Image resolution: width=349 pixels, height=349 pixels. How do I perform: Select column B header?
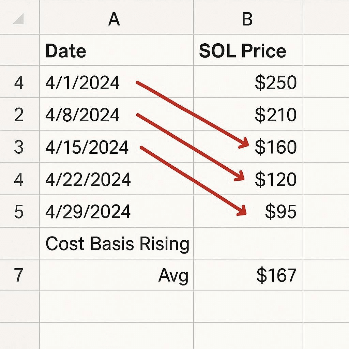click(247, 19)
